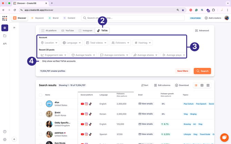Open the Average shares dropdown

145,55
